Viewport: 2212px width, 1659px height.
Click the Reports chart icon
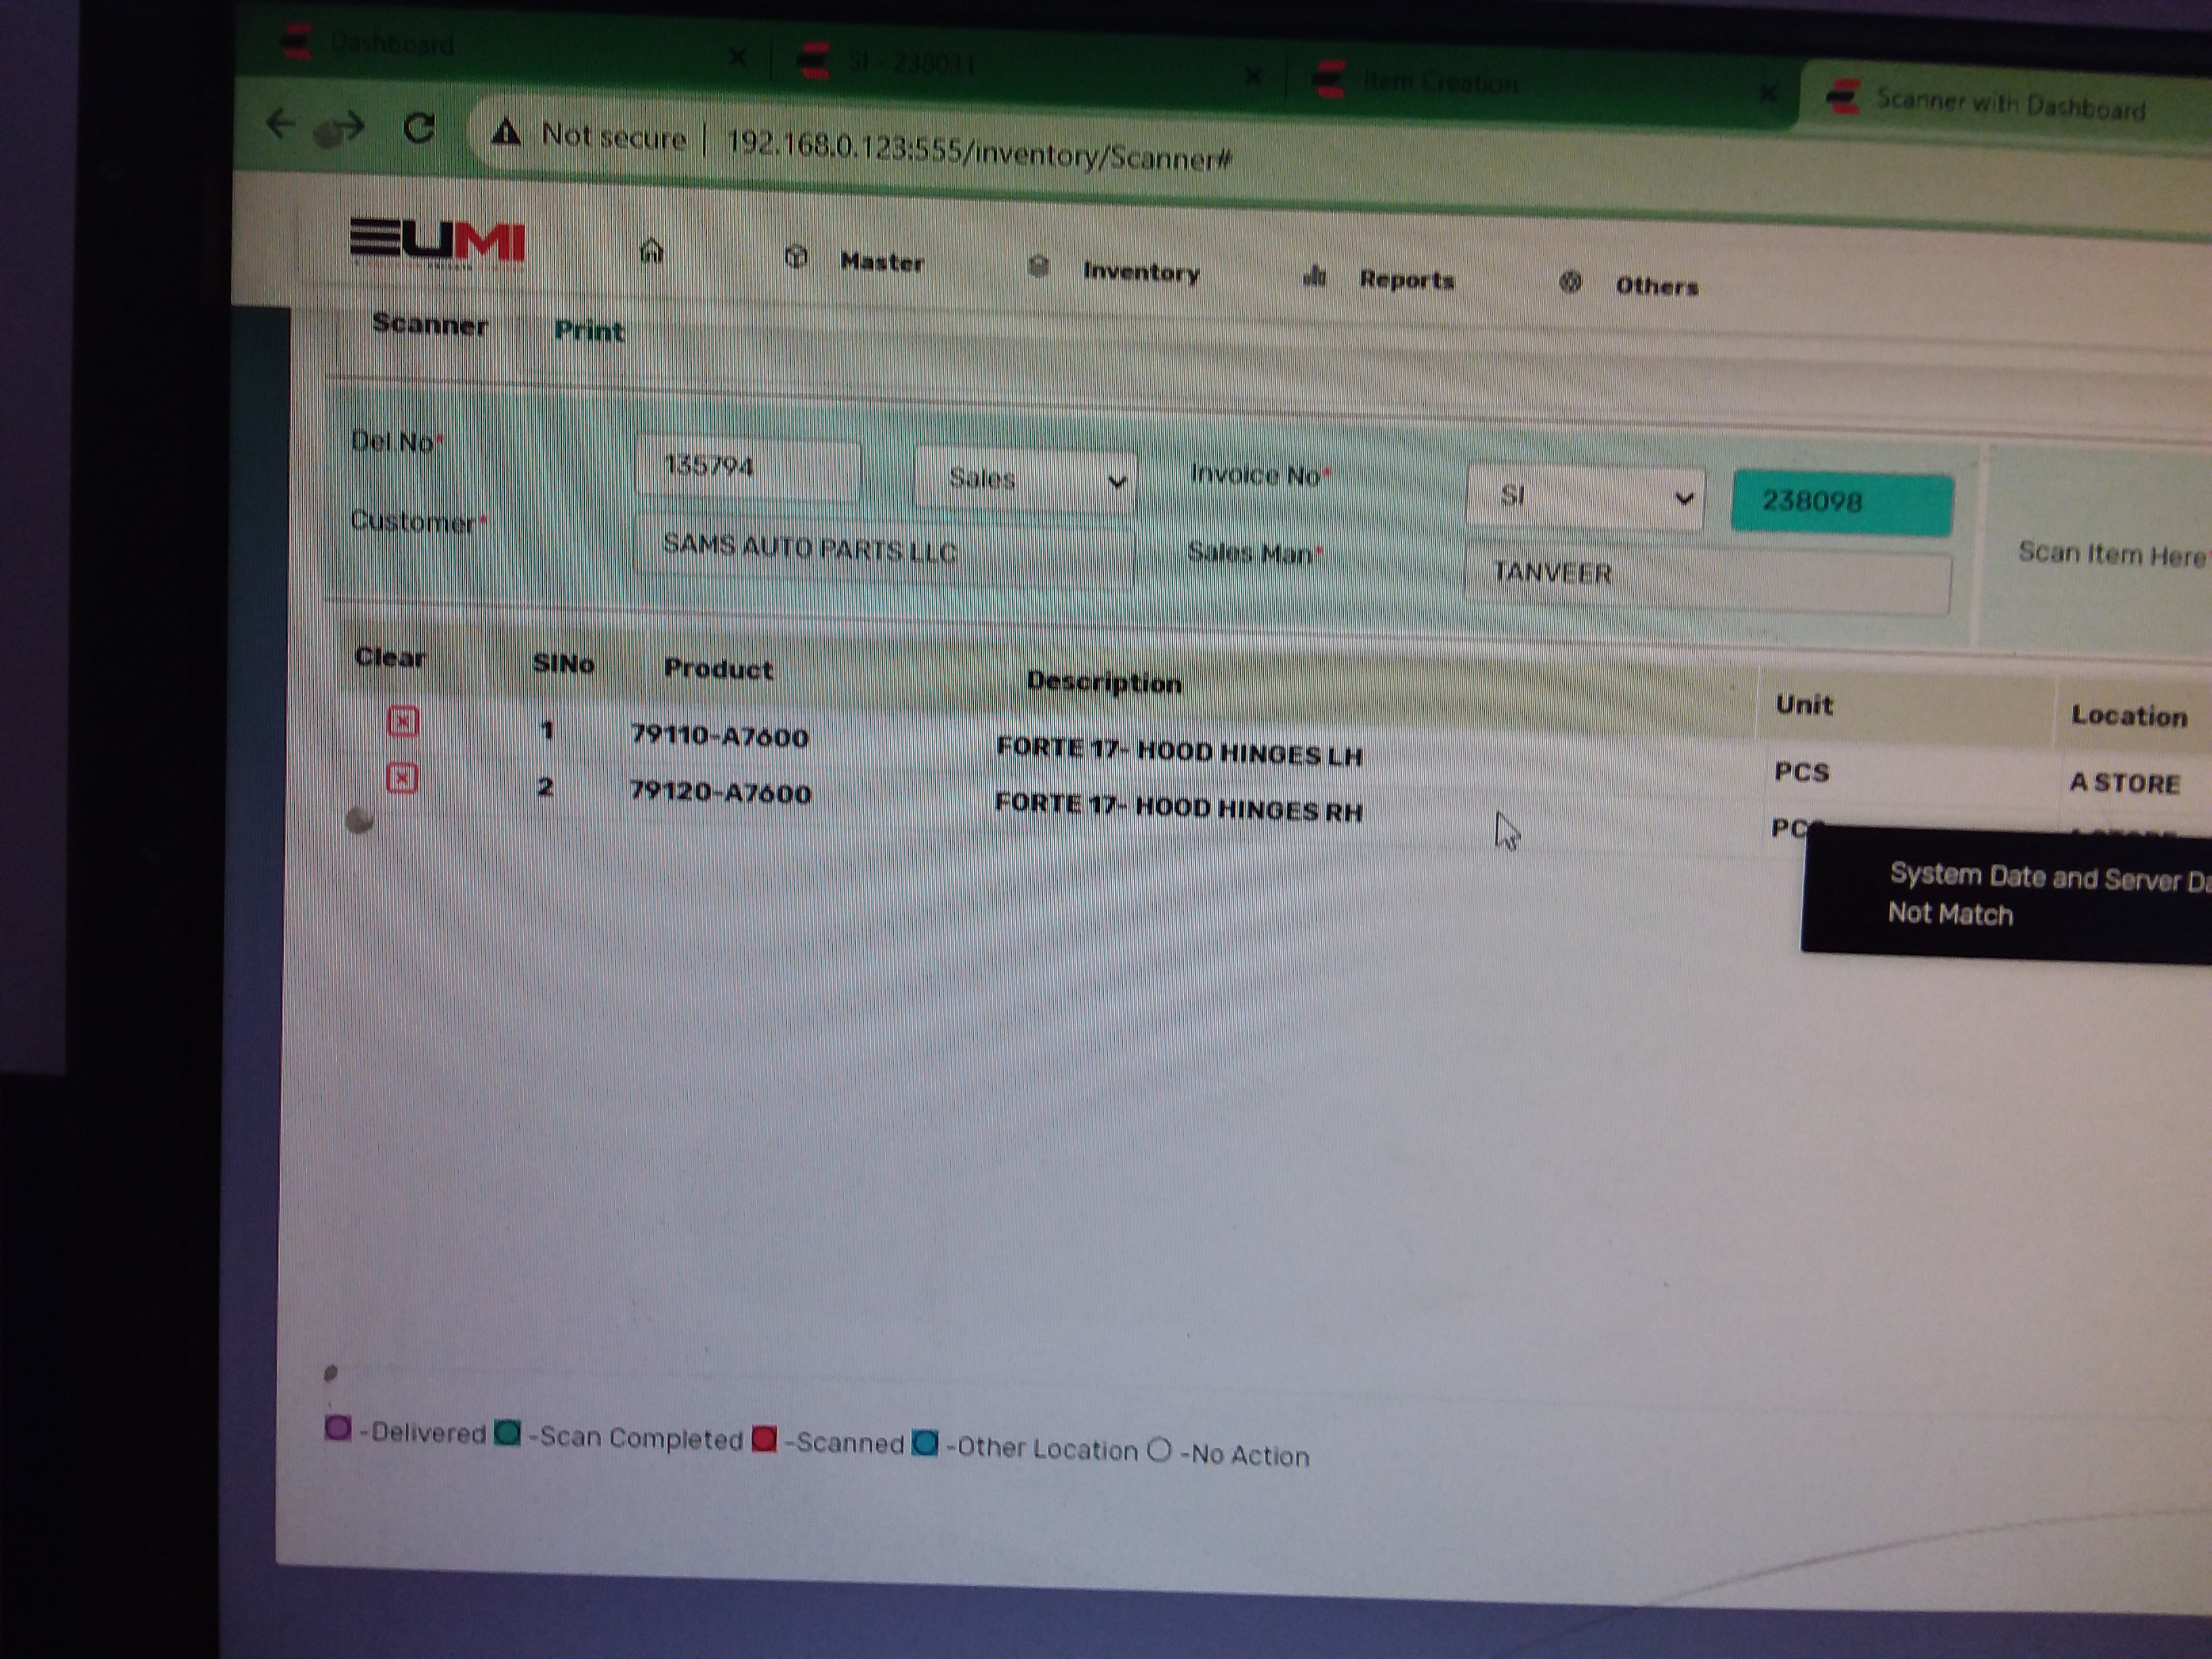[x=1314, y=275]
